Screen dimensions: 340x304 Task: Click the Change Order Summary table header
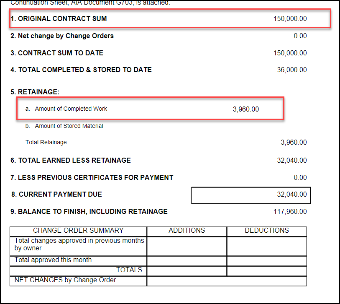(78, 231)
